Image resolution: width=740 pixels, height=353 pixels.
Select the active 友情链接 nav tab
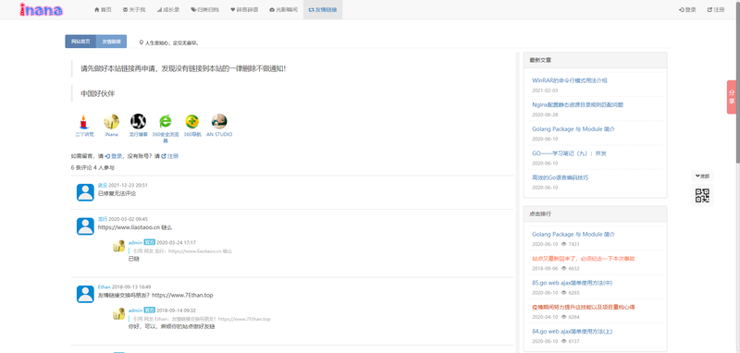(323, 9)
